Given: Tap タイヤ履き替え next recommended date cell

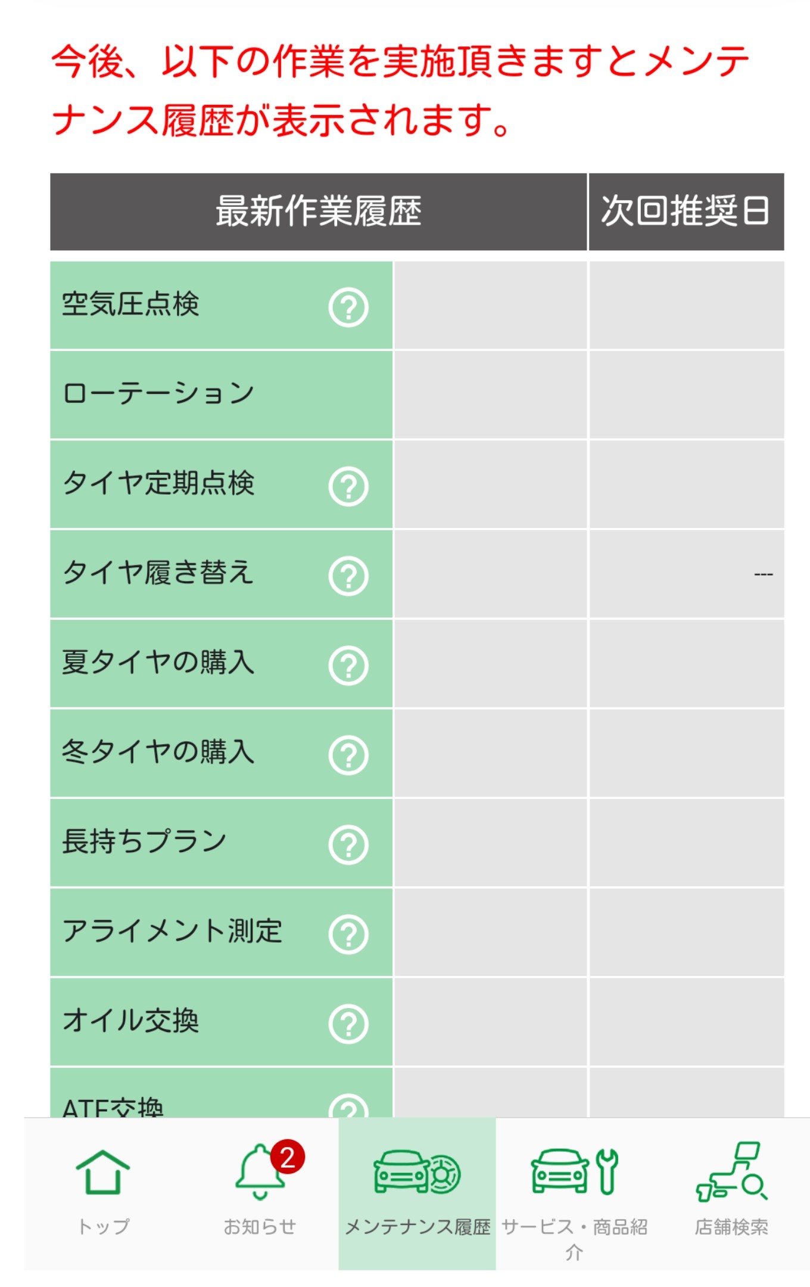Looking at the screenshot, I should pyautogui.click(x=686, y=574).
